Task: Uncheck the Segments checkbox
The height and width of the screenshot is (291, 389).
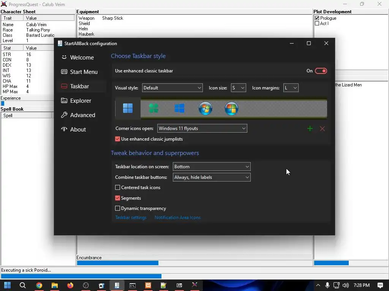Action: [118, 198]
